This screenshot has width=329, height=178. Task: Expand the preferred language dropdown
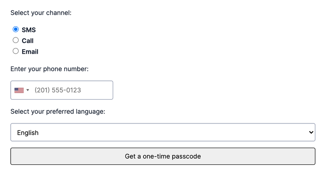coord(163,132)
